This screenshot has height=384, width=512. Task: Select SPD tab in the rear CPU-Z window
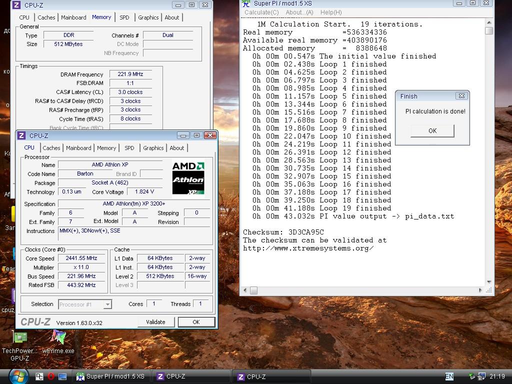click(124, 17)
